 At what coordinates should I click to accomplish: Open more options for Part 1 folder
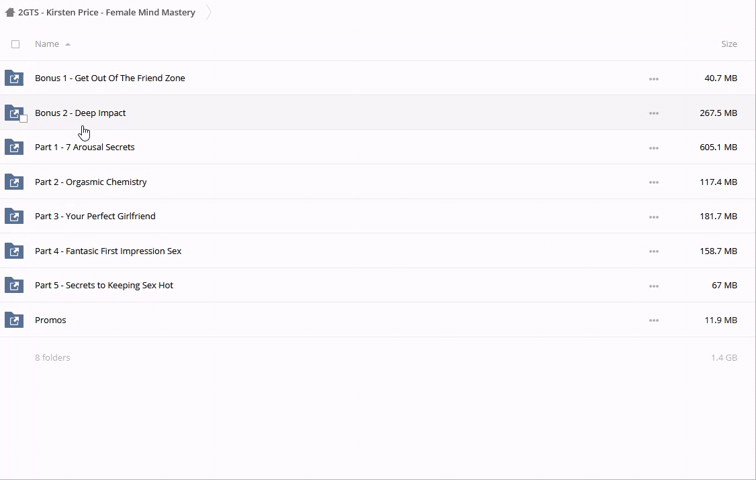click(x=653, y=148)
